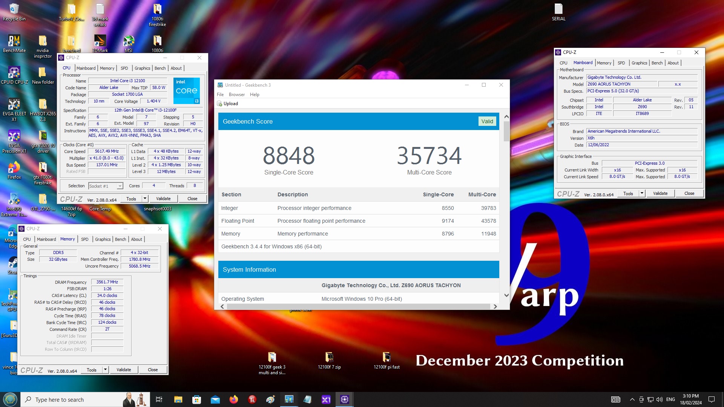Image resolution: width=724 pixels, height=407 pixels.
Task: Open the Firefox desktop icon
Action: point(14,170)
